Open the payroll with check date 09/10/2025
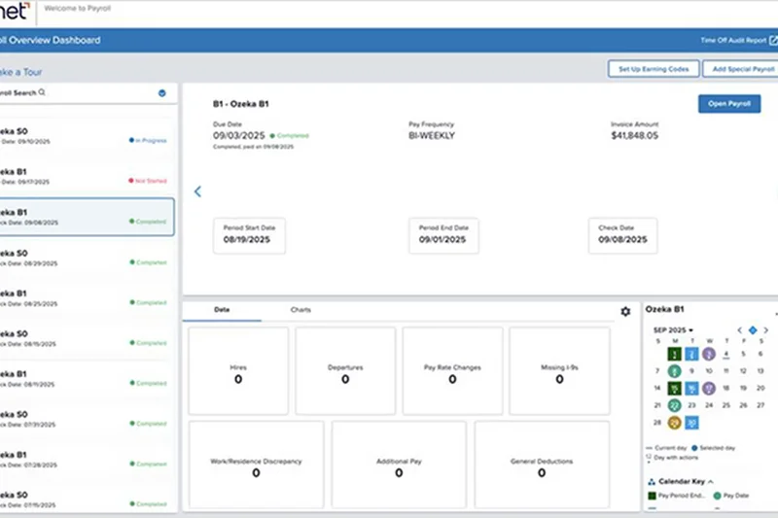This screenshot has height=518, width=778. coord(87,136)
